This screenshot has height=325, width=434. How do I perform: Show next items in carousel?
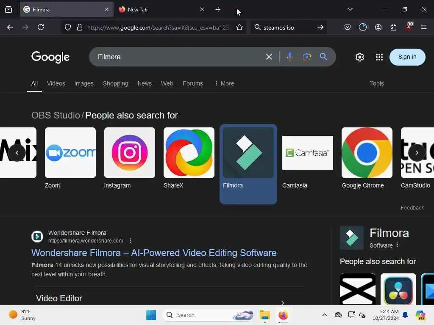click(417, 153)
